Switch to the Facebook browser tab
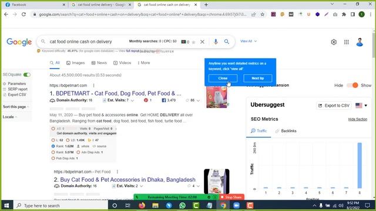Screen dimensions: 376x211 click(x=35, y=5)
